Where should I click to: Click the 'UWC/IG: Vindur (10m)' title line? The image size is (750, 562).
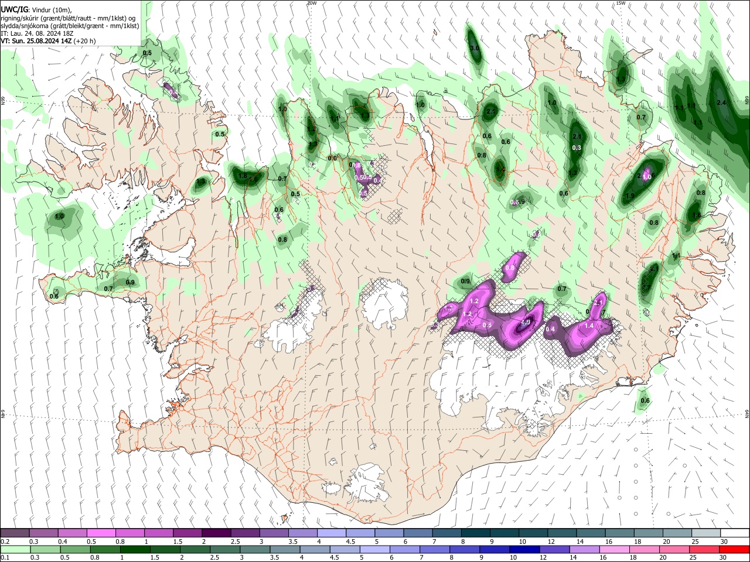[36, 9]
